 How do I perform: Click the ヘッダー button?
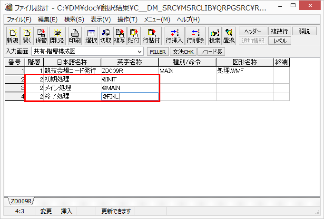(x=253, y=31)
